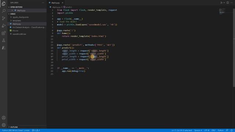Open notifications bell in status bar

point(232,131)
